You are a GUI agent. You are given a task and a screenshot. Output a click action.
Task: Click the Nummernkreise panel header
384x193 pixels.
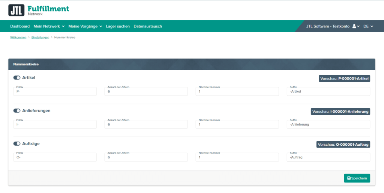(192, 64)
